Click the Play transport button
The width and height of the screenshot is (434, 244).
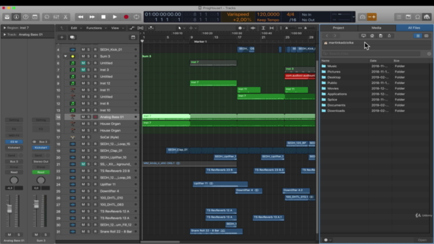pyautogui.click(x=115, y=17)
